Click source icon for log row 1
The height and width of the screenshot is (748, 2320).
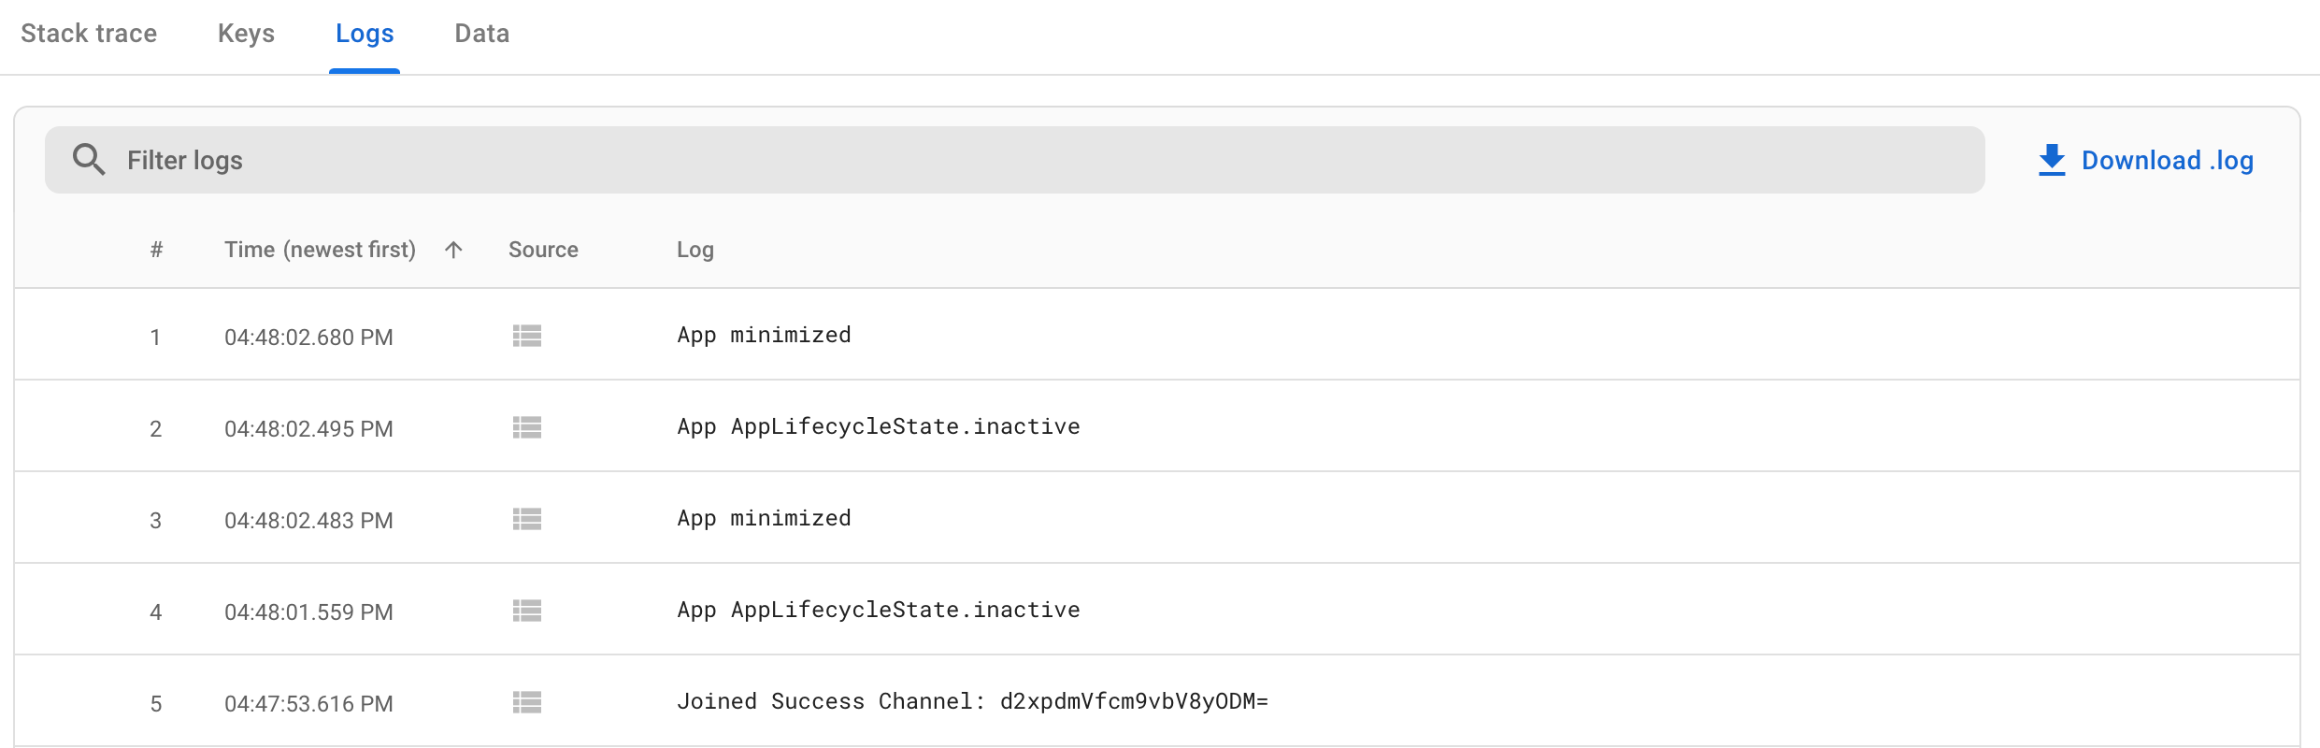point(527,336)
